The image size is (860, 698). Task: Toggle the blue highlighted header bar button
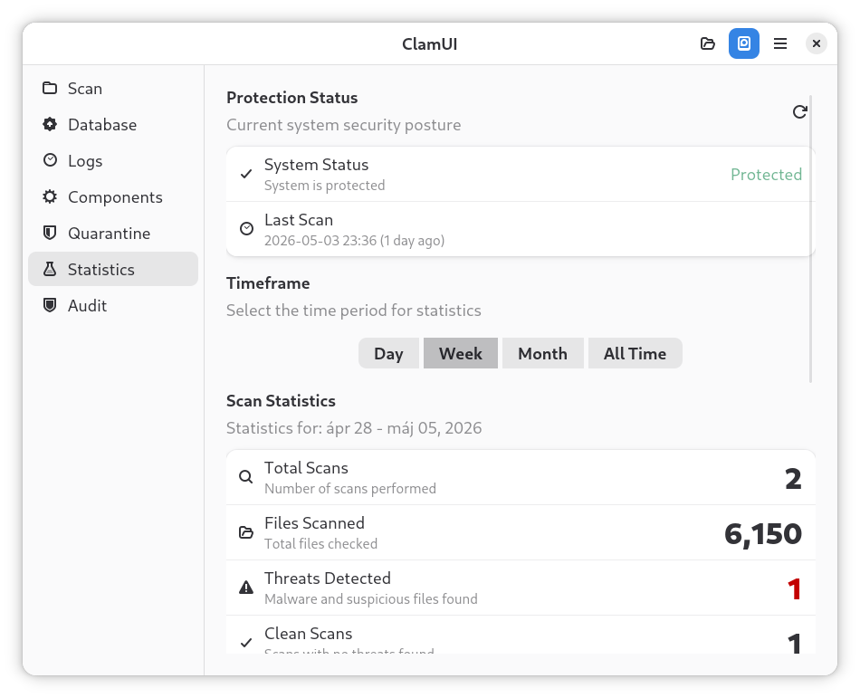[x=744, y=43]
